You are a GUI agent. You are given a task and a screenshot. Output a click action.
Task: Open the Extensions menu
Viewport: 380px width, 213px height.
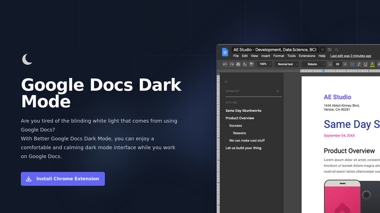(307, 56)
